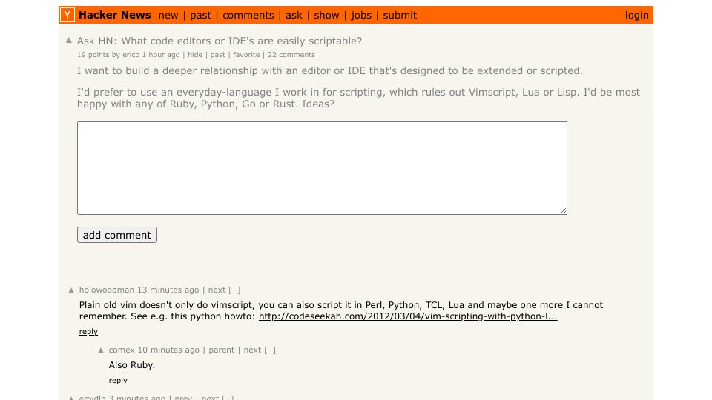
Task: Open the submit page
Action: click(x=400, y=16)
